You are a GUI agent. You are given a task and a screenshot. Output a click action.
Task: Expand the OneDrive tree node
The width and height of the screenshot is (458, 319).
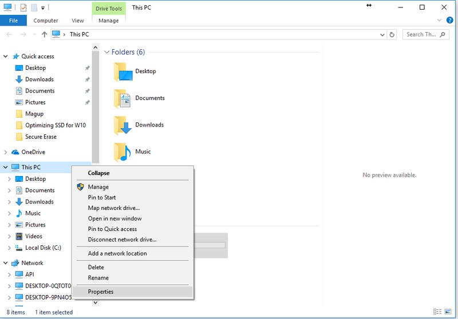[x=6, y=152]
